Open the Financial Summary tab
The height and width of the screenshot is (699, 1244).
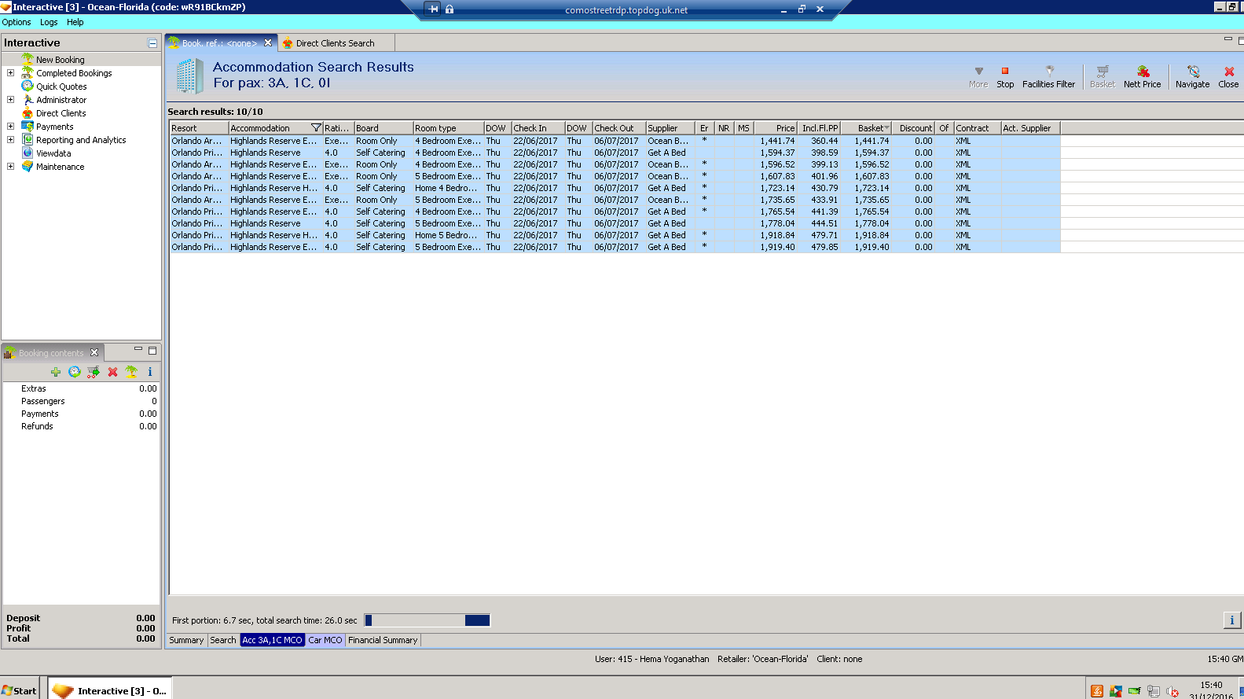coord(383,640)
